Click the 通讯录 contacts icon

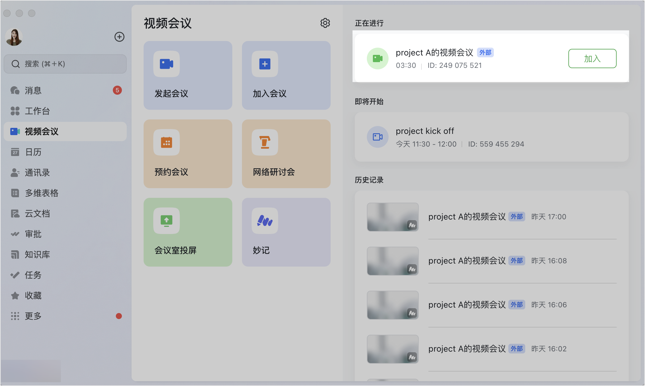click(15, 172)
